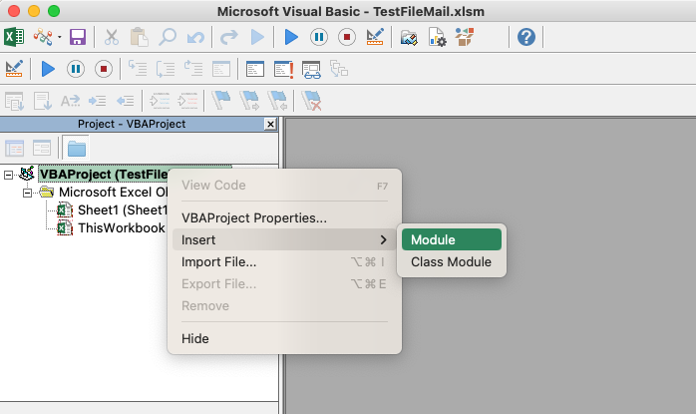Screen dimensions: 696x414
Task: Toggle Folders view in Project panel
Action: pos(77,149)
